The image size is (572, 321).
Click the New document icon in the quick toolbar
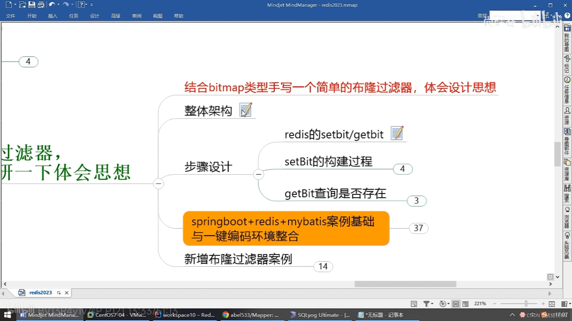(x=8, y=4)
